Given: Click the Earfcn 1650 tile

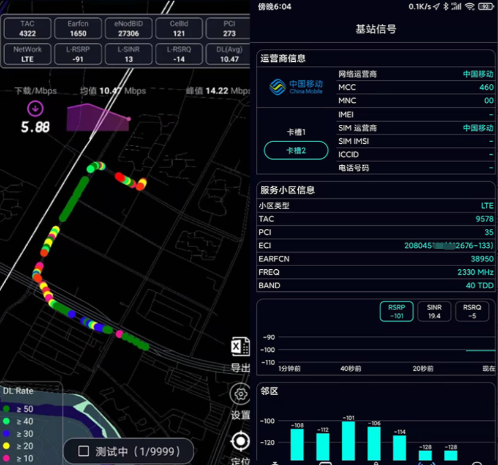Looking at the screenshot, I should [x=78, y=29].
